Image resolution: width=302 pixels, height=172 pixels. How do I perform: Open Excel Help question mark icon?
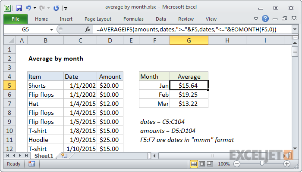coord(265,19)
